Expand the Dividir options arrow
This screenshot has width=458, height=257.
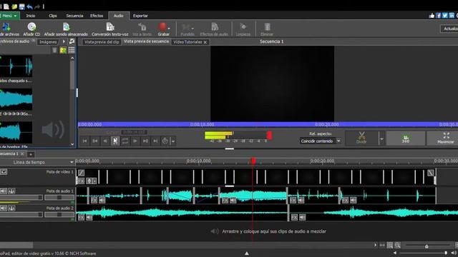click(x=381, y=138)
